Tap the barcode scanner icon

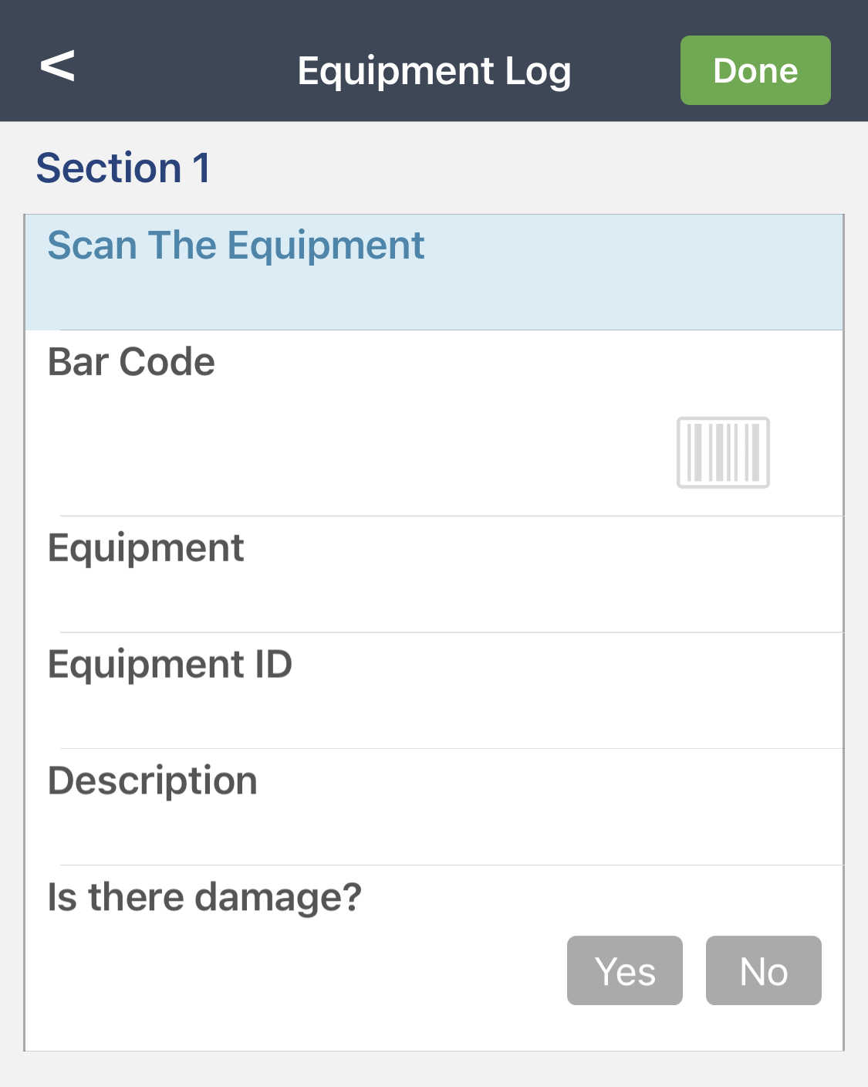pos(723,452)
